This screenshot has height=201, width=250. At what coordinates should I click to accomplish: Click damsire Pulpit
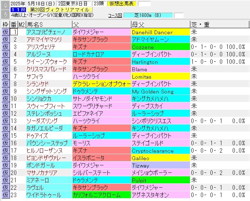click(x=161, y=180)
